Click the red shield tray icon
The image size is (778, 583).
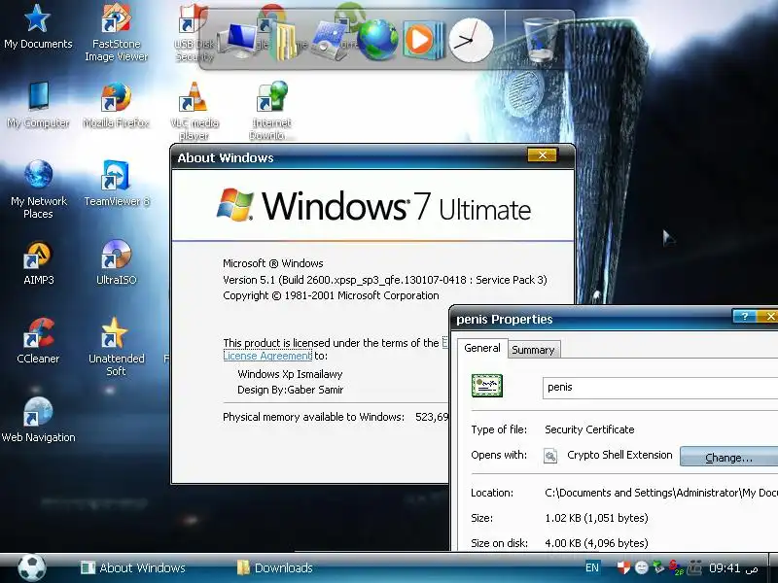[x=623, y=567]
